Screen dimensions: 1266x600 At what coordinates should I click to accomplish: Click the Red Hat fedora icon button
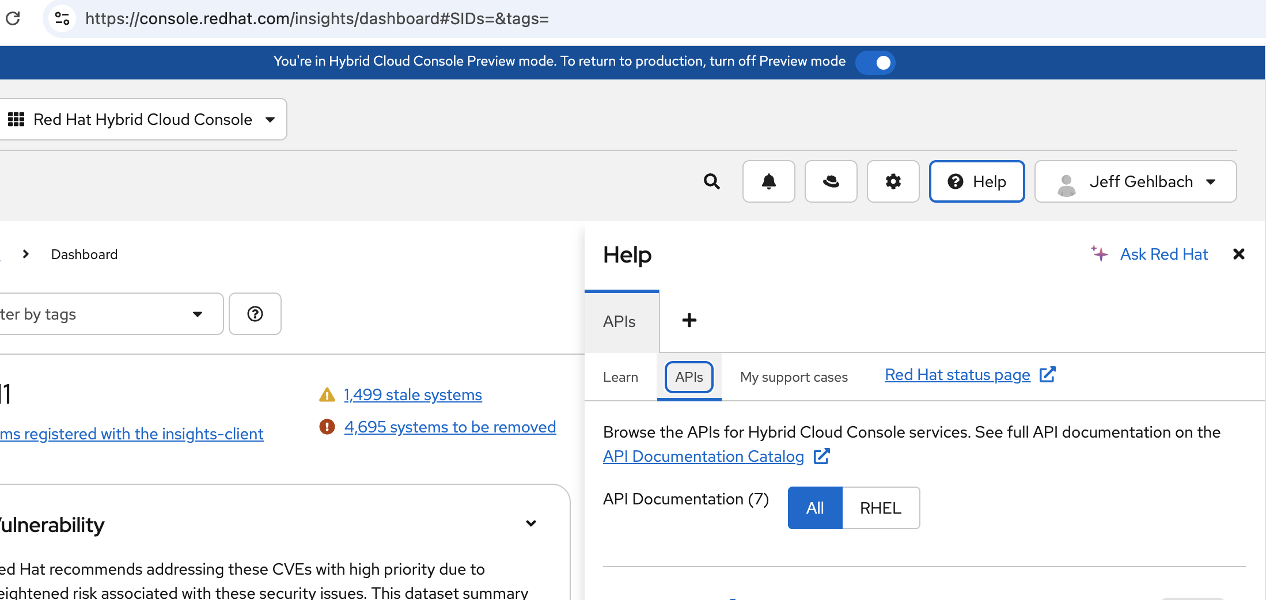pyautogui.click(x=831, y=181)
